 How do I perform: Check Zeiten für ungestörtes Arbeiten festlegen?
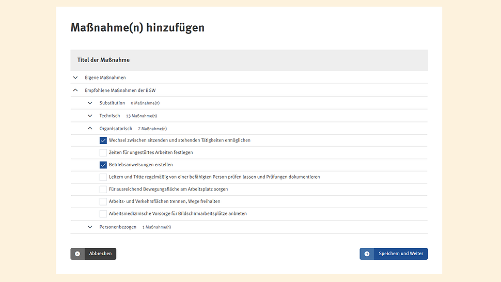pyautogui.click(x=103, y=153)
